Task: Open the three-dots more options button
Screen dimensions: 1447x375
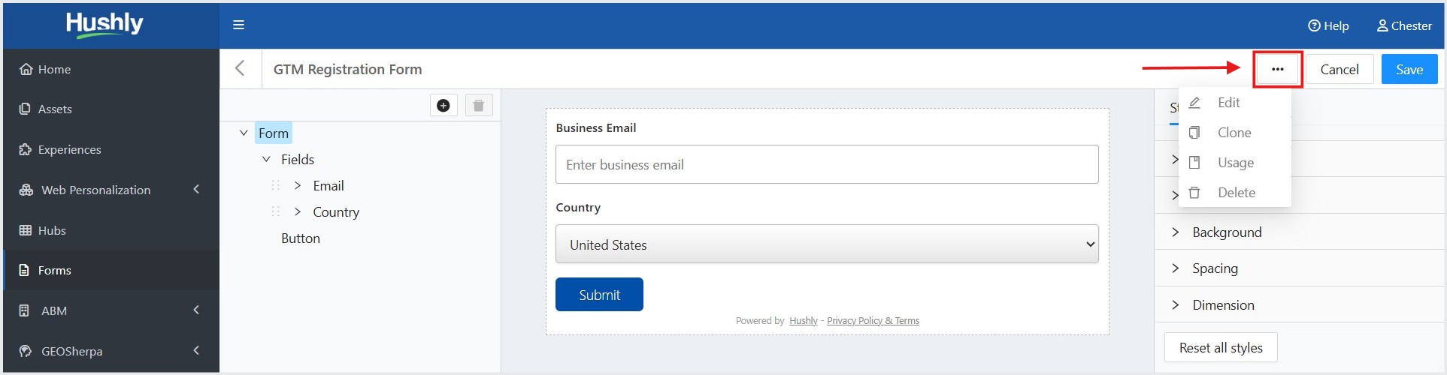Action: pyautogui.click(x=1277, y=69)
